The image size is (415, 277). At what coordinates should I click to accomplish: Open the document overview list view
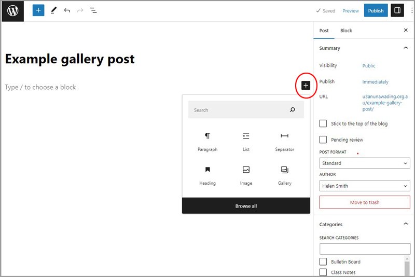(93, 10)
